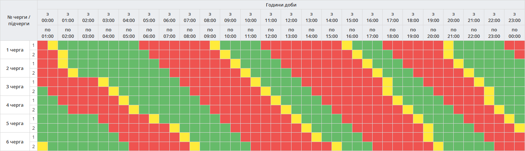525x151 pixels.
Task: Click yellow cell in 6 черга subqueue 1 under 07:00
Action: tap(184, 137)
